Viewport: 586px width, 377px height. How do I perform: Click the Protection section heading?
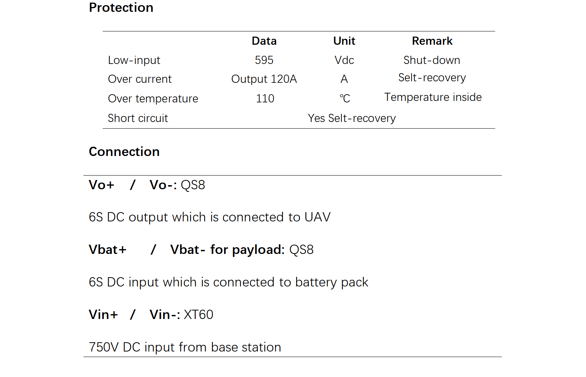[121, 8]
